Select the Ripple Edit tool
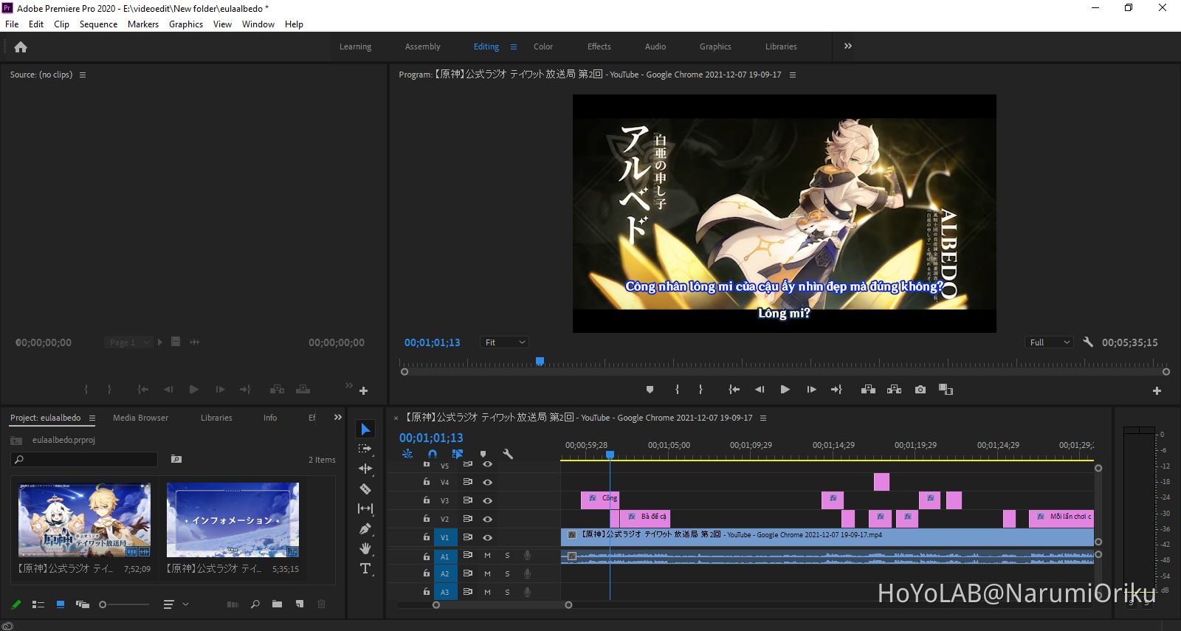The width and height of the screenshot is (1181, 631). point(365,469)
